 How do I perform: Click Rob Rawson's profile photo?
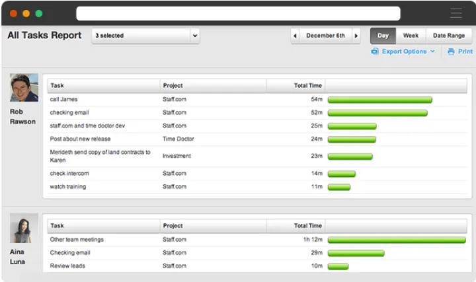tap(24, 87)
